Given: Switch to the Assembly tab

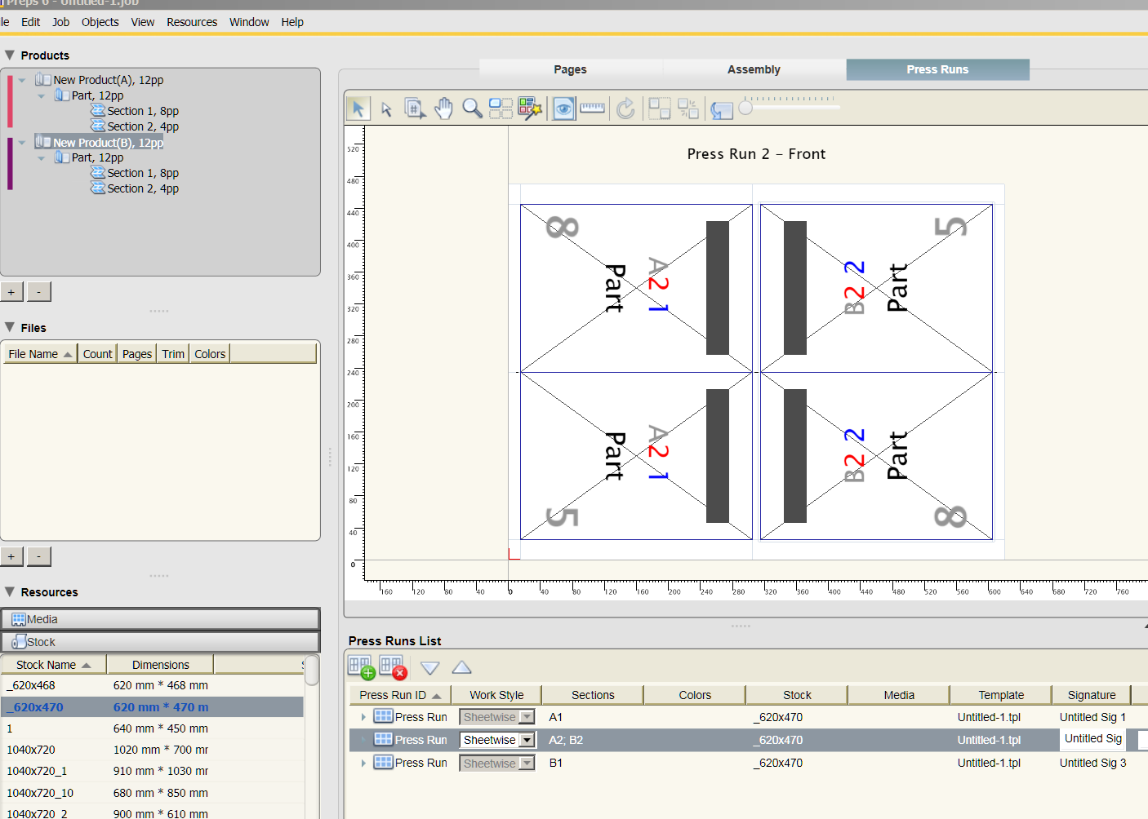Looking at the screenshot, I should pyautogui.click(x=754, y=70).
